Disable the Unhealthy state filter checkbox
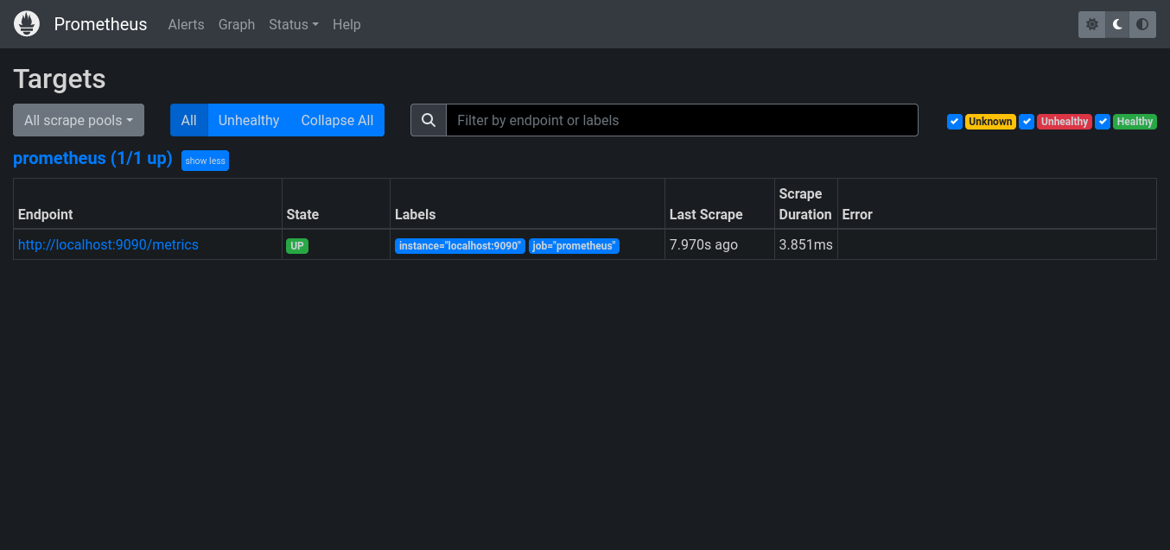 [1027, 121]
